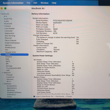Click the computer icon in path bar

[34, 97]
